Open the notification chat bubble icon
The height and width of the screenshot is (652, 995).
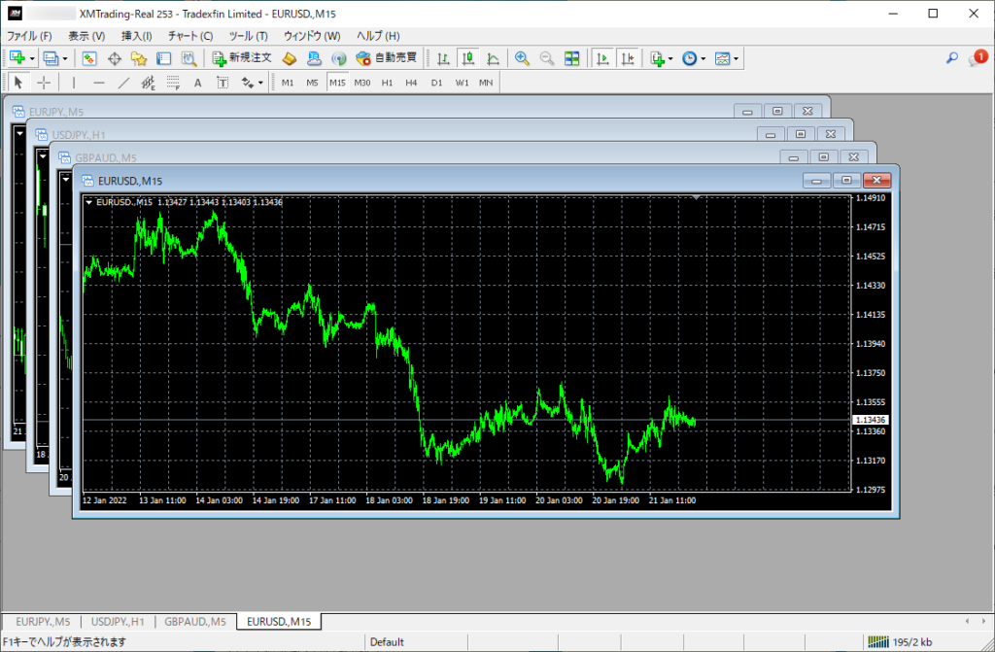(978, 58)
